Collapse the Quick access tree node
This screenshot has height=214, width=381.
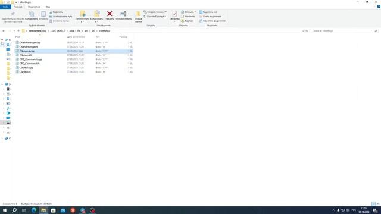pos(2,40)
